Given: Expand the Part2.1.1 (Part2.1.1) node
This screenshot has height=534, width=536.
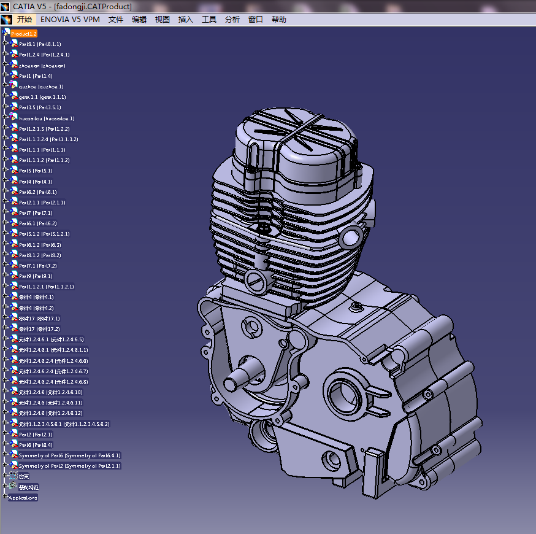Looking at the screenshot, I should 5,201.
